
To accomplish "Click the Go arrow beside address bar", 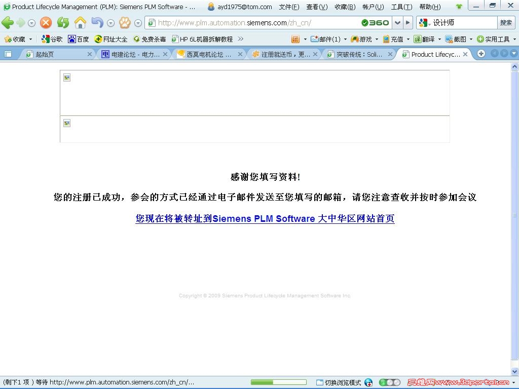I will pos(408,23).
